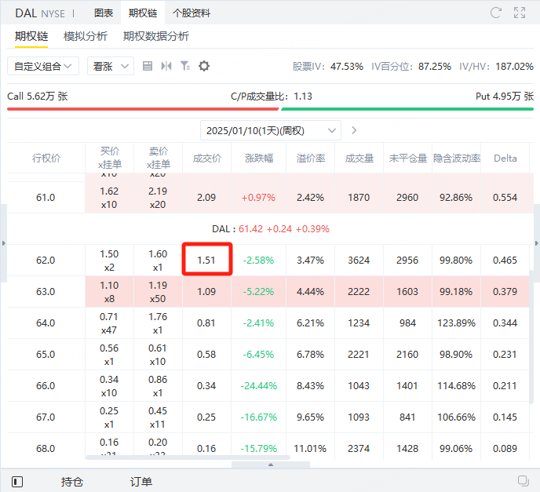This screenshot has width=540, height=492.
Task: Select the 66.0 strike price cell
Action: click(x=46, y=385)
